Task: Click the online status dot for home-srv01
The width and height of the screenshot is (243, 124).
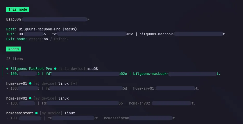Action: tap(30, 83)
